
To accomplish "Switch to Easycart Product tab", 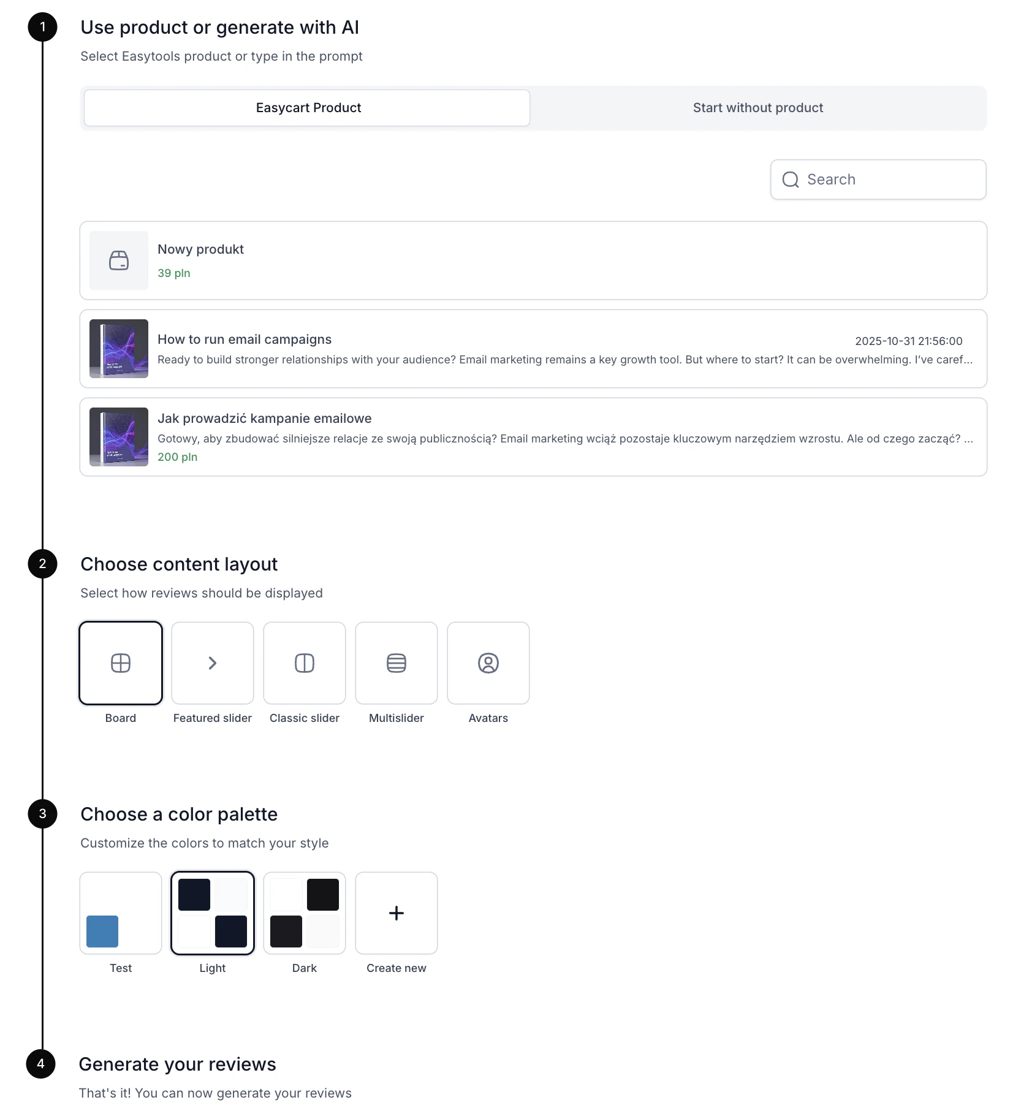I will click(307, 108).
